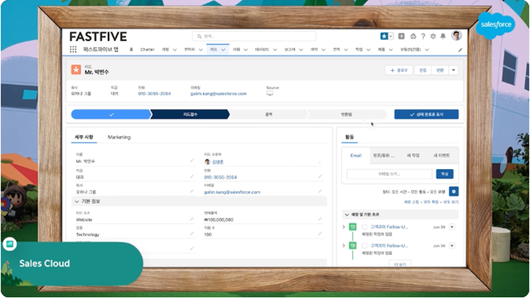Edit the ₩100,000,000 revenue pencil
The height and width of the screenshot is (298, 530).
(x=320, y=219)
